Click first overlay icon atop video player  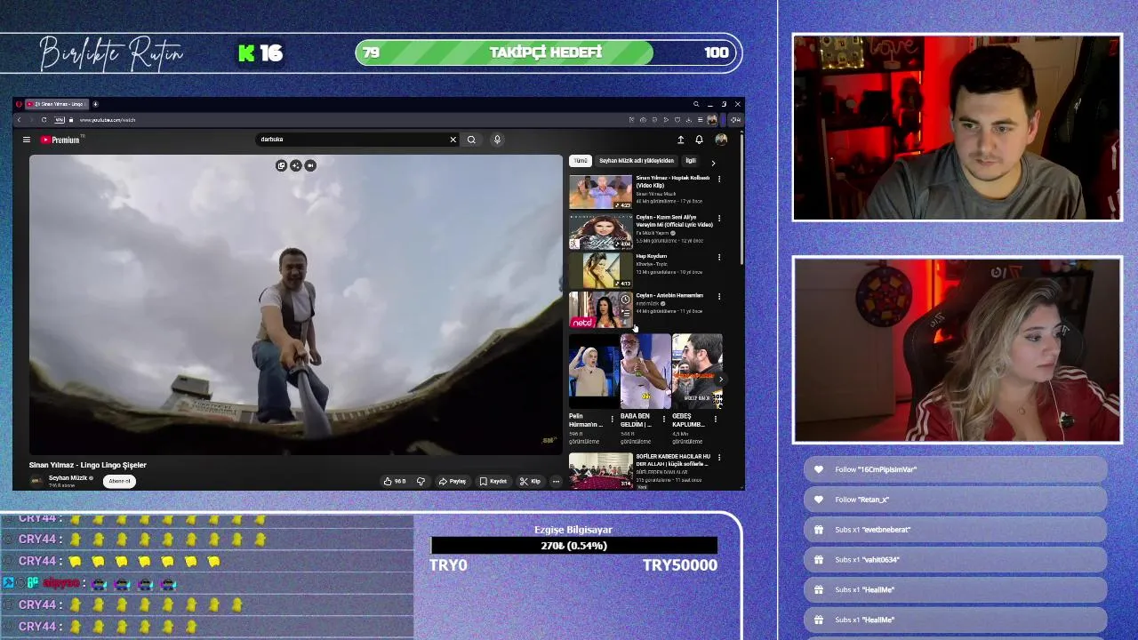281,165
